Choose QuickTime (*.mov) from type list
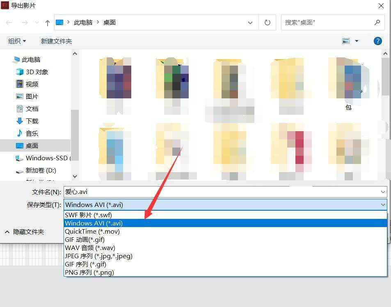Viewport: 391px width, 307px height. (92, 232)
